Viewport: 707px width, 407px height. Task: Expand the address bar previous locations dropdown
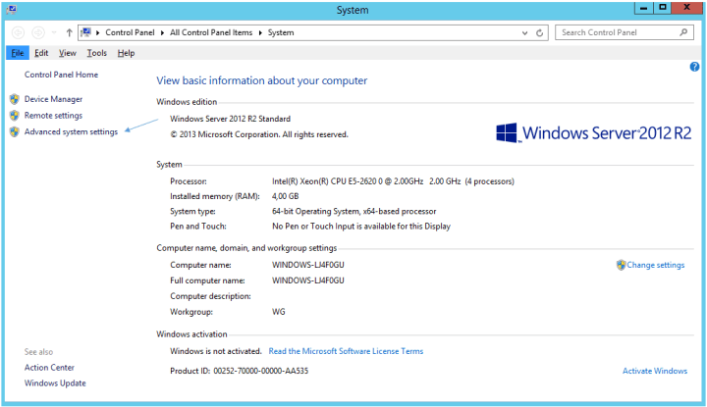coord(523,32)
